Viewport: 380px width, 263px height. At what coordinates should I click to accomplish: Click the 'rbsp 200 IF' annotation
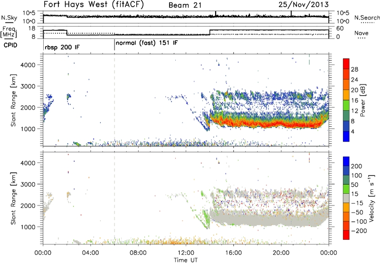[x=62, y=47]
